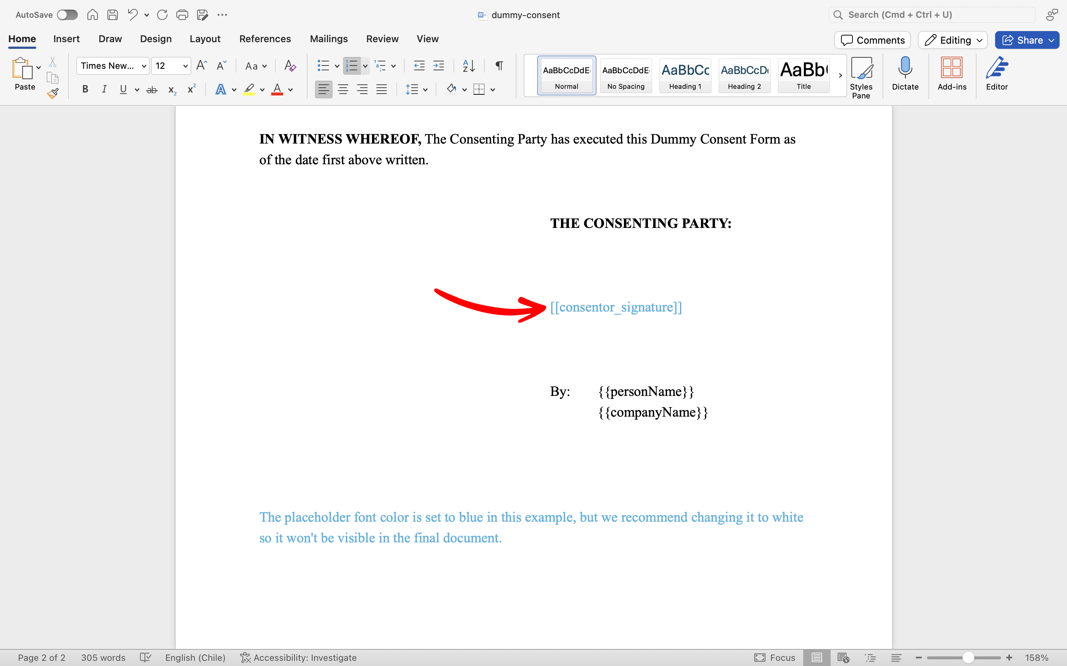Click the Undo arrow icon
This screenshot has height=666, width=1067.
coord(132,14)
